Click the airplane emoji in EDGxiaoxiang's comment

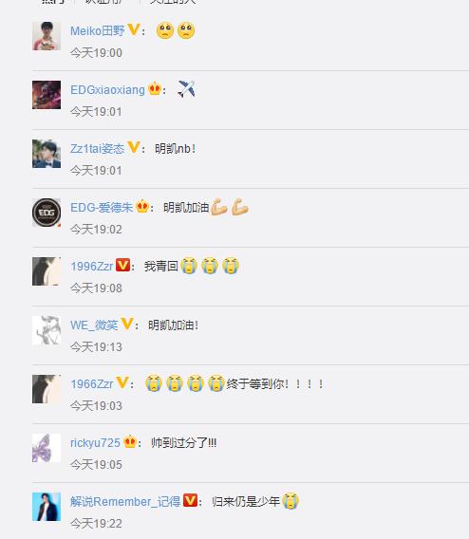pos(186,89)
